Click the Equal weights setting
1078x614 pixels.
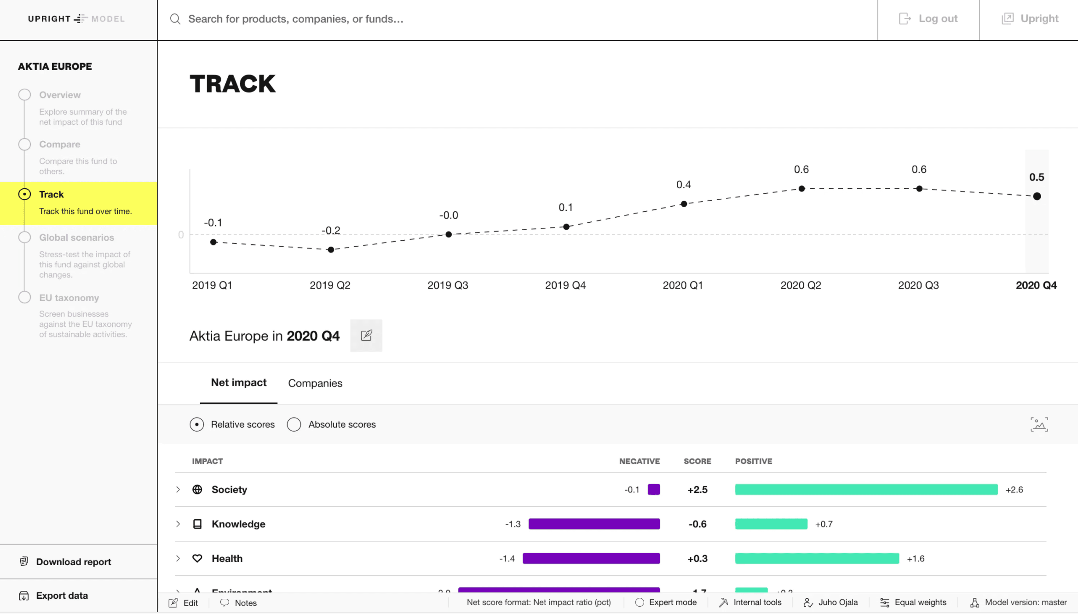[x=913, y=602]
